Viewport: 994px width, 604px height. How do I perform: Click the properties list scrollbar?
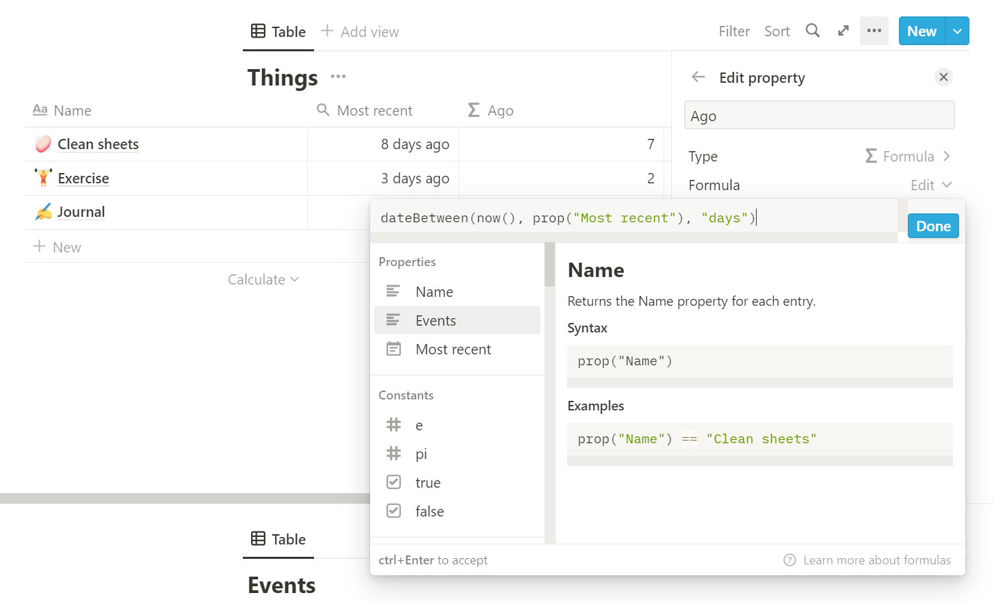549,264
